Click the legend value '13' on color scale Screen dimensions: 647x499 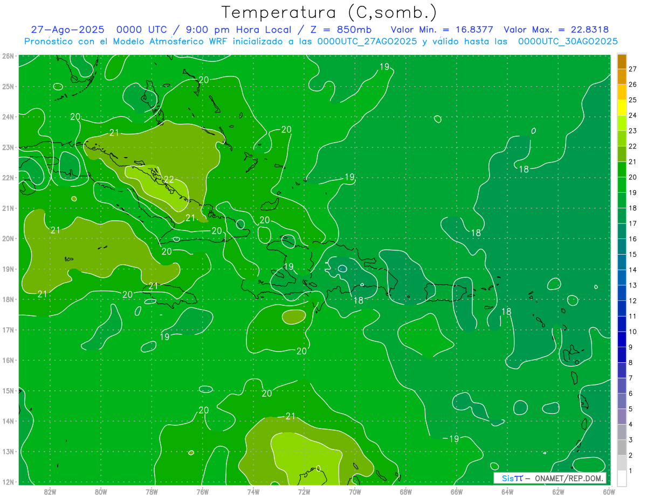pos(632,285)
